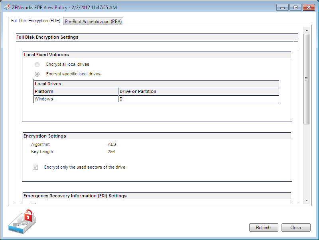This screenshot has width=319, height=240.
Task: Minimize the FDE View Policy window
Action: (x=282, y=7)
